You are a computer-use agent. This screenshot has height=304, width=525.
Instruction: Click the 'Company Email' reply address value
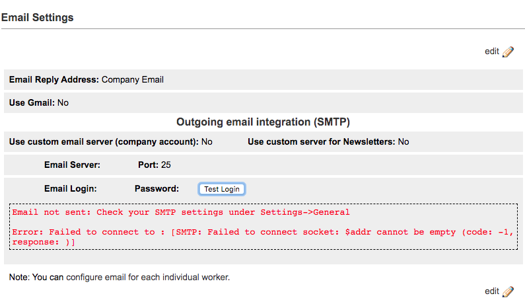coord(132,79)
